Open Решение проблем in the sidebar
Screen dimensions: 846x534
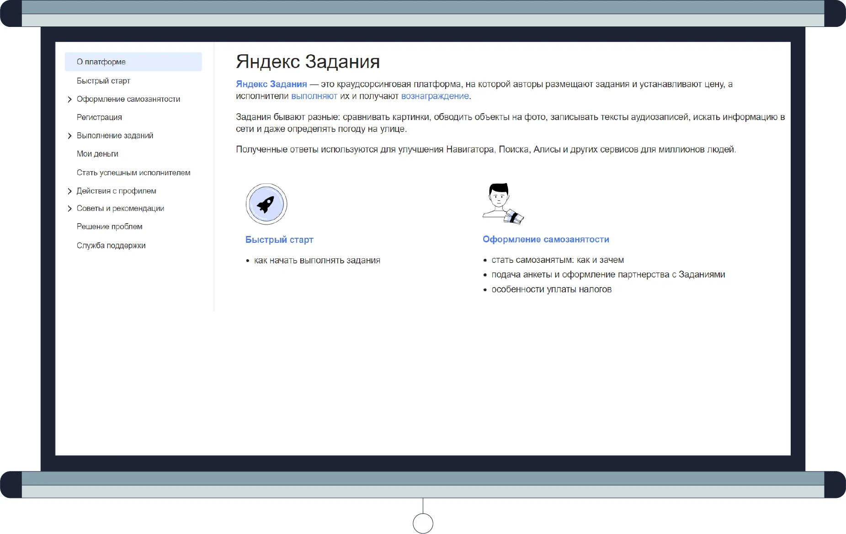tap(109, 226)
